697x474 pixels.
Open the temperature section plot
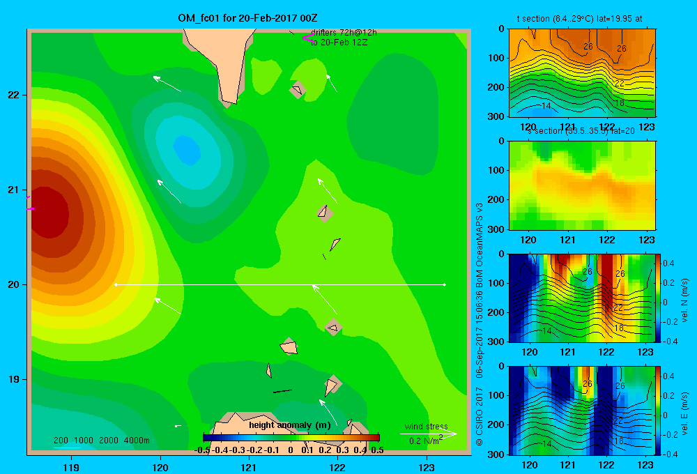(582, 73)
